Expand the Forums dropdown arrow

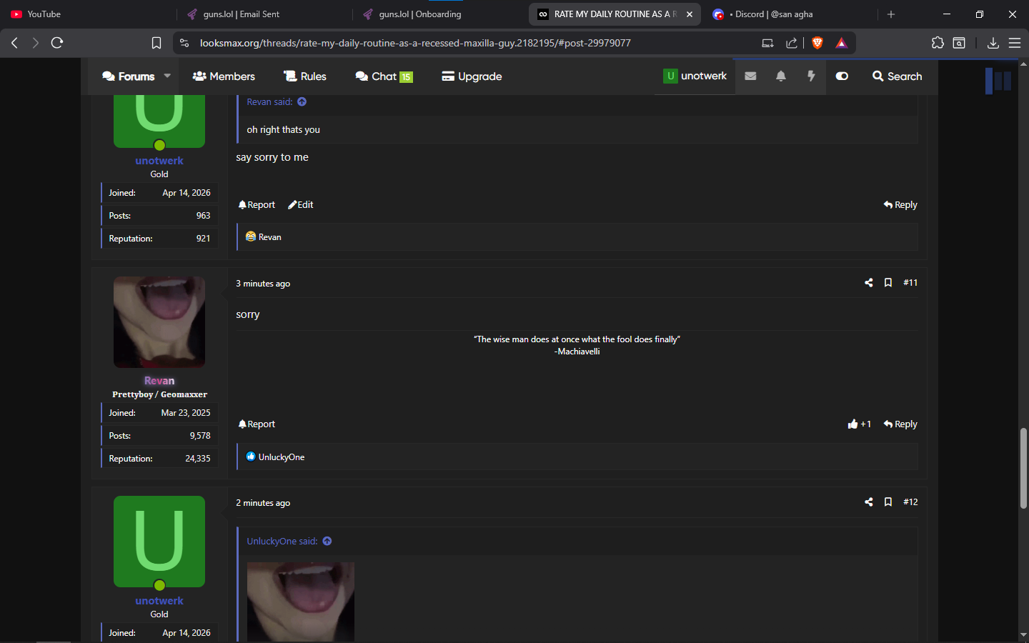pos(167,76)
